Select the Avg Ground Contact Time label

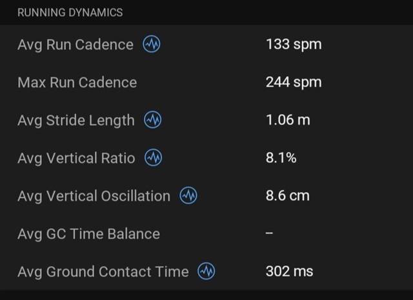103,272
